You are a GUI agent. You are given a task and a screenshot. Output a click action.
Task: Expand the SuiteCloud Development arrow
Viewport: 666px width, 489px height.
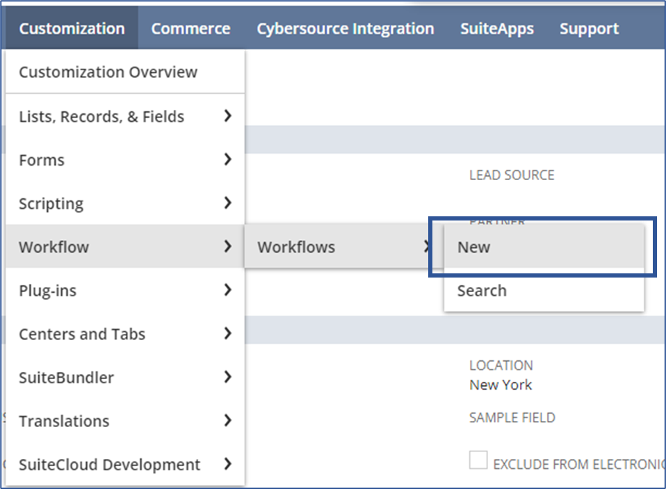coord(228,463)
